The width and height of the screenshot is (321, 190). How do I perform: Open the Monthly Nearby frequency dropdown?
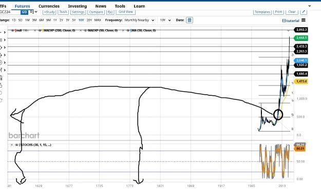pyautogui.click(x=139, y=20)
